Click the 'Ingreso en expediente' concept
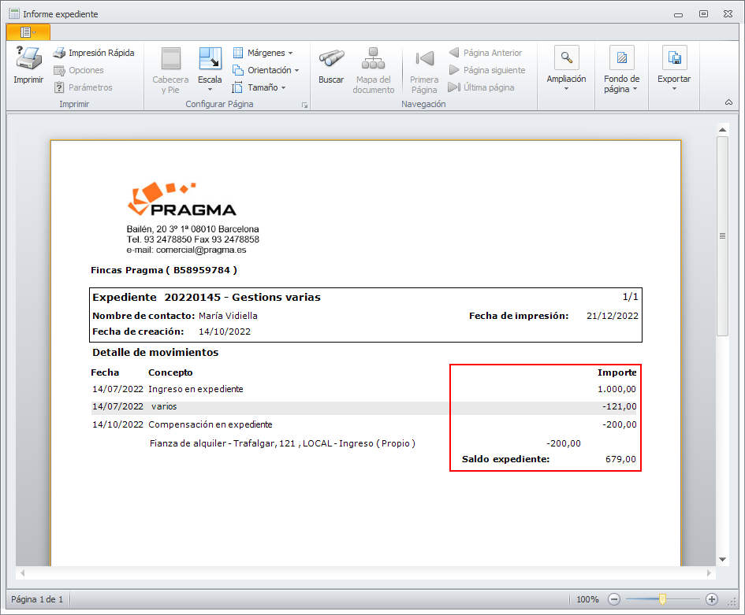 196,389
